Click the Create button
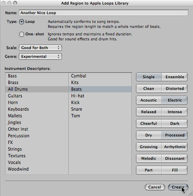The width and height of the screenshot is (193, 196). 178,187
